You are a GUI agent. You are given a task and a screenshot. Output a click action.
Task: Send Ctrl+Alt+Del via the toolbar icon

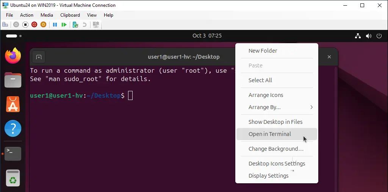(x=5, y=25)
